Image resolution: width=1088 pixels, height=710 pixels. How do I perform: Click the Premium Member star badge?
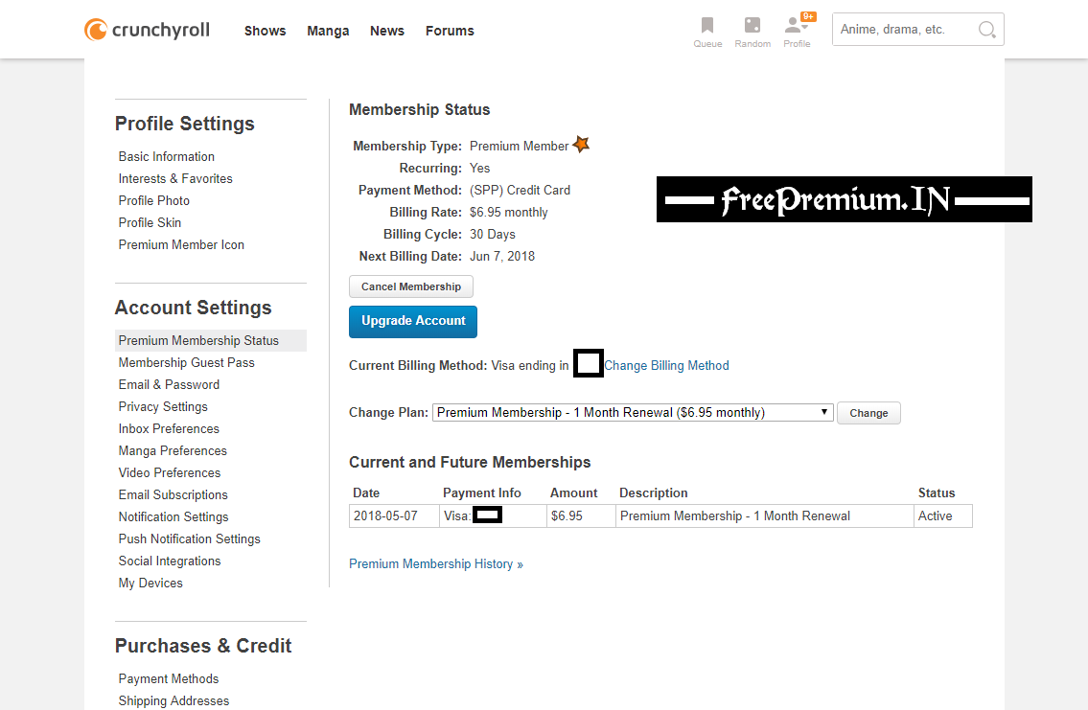coord(582,145)
